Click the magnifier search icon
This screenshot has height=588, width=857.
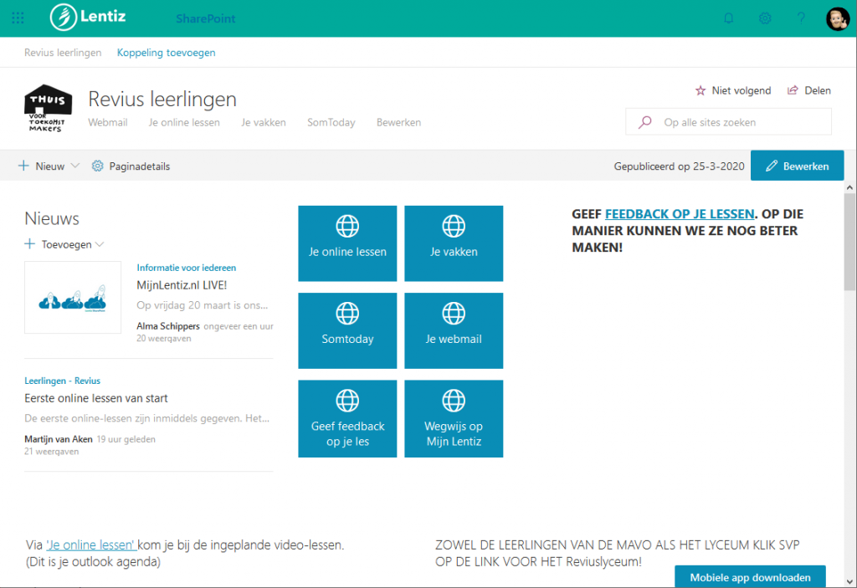pyautogui.click(x=645, y=122)
